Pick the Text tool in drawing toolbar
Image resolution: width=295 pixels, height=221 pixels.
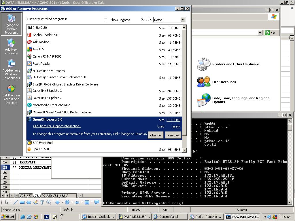(42, 202)
